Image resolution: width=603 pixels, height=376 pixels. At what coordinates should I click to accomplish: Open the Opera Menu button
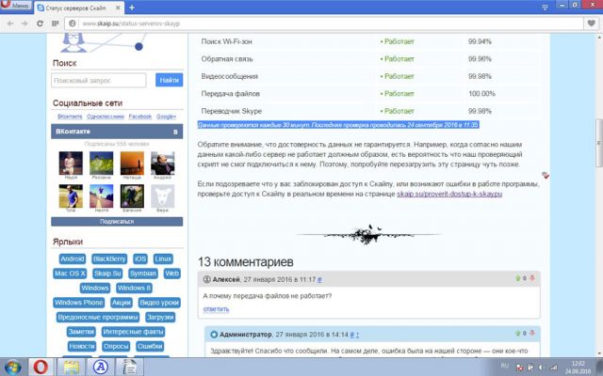tap(15, 6)
